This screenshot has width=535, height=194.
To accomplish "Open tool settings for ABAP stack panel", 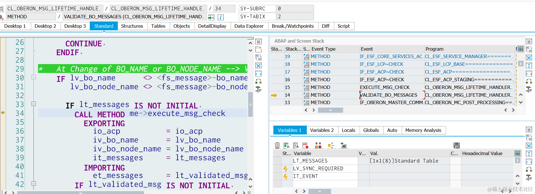I will pyautogui.click(x=529, y=90).
